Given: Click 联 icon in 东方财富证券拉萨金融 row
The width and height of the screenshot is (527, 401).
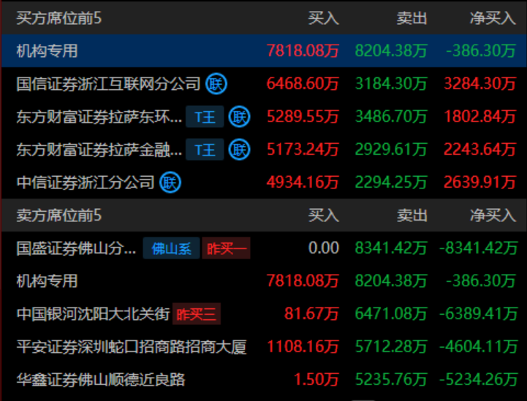Looking at the screenshot, I should (x=239, y=150).
